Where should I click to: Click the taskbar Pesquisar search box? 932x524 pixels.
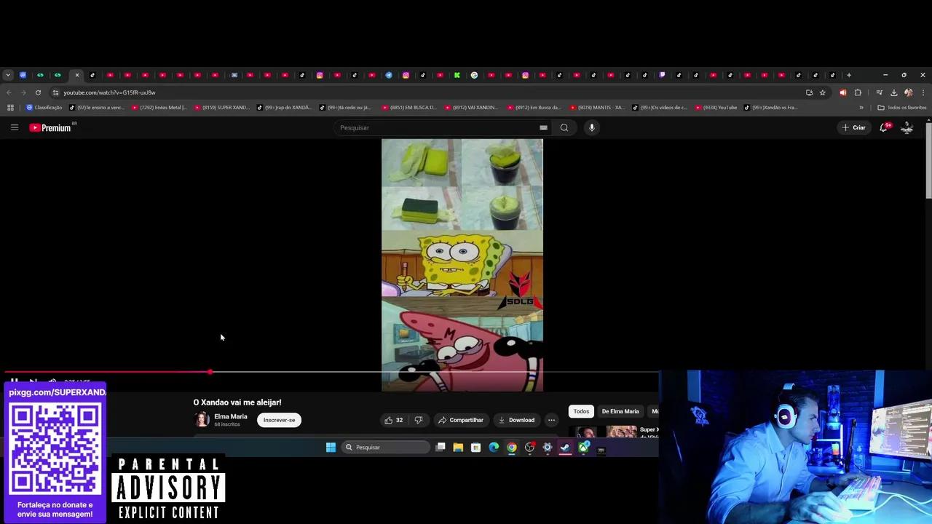pos(387,447)
